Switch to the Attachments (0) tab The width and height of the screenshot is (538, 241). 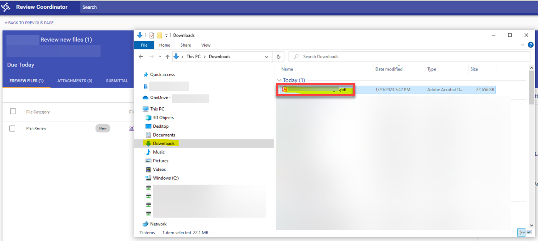75,81
